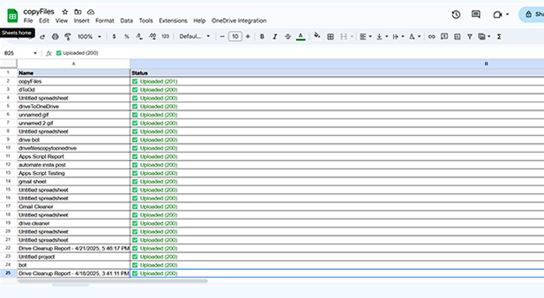Star the copyFiles document
The width and height of the screenshot is (544, 298).
pyautogui.click(x=65, y=12)
